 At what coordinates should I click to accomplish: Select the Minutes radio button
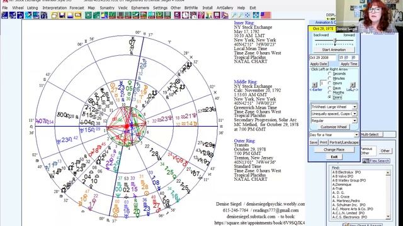[x=329, y=78]
